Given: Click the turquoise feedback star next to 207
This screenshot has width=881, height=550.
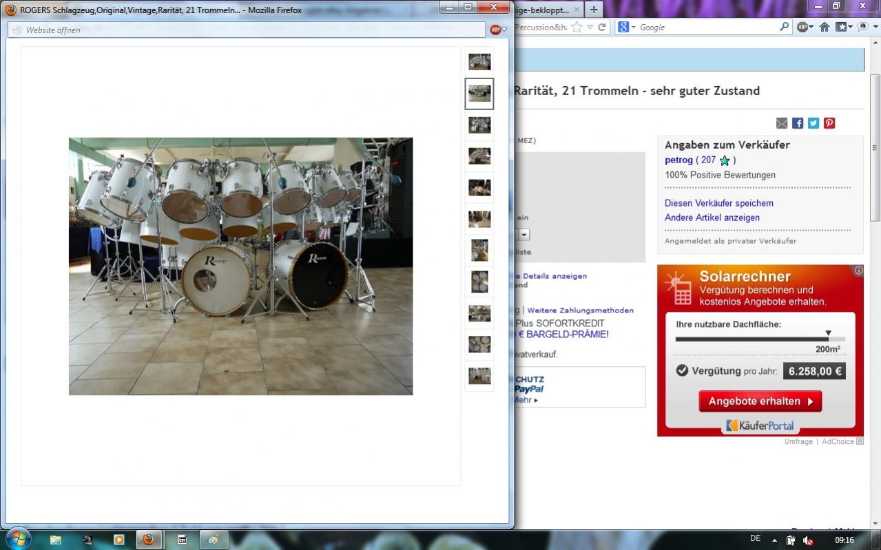Looking at the screenshot, I should point(725,160).
